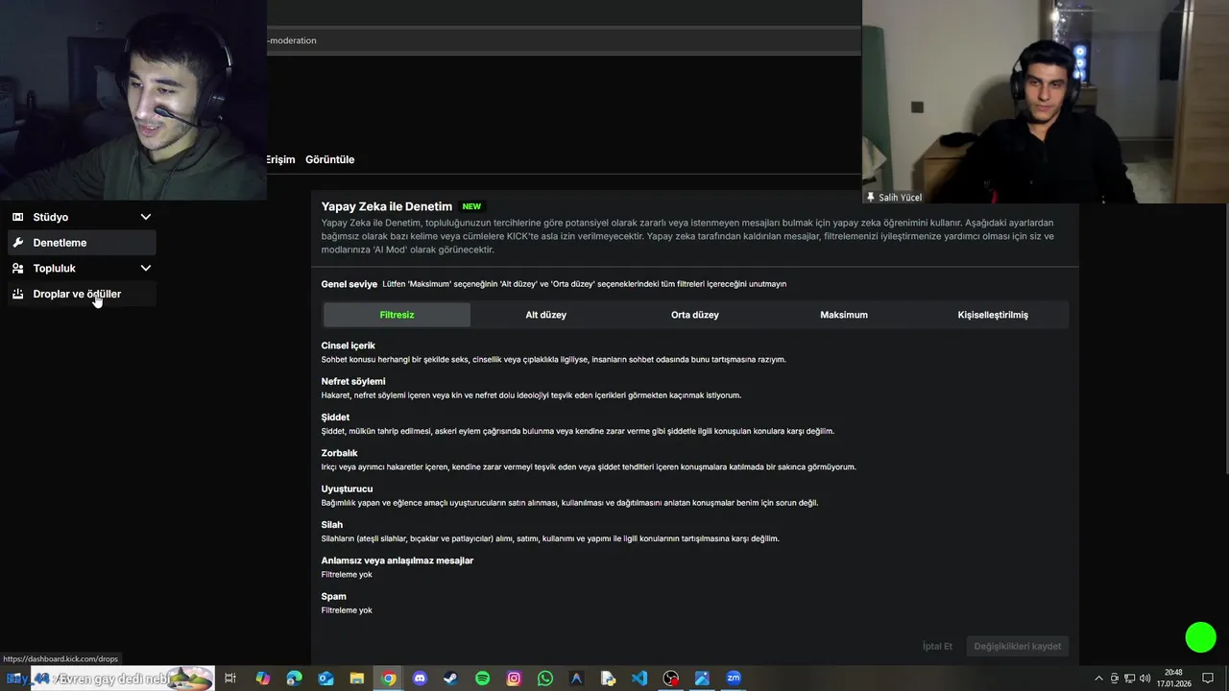Switch to Google Chrome in the taskbar
1229x691 pixels.
(x=388, y=679)
